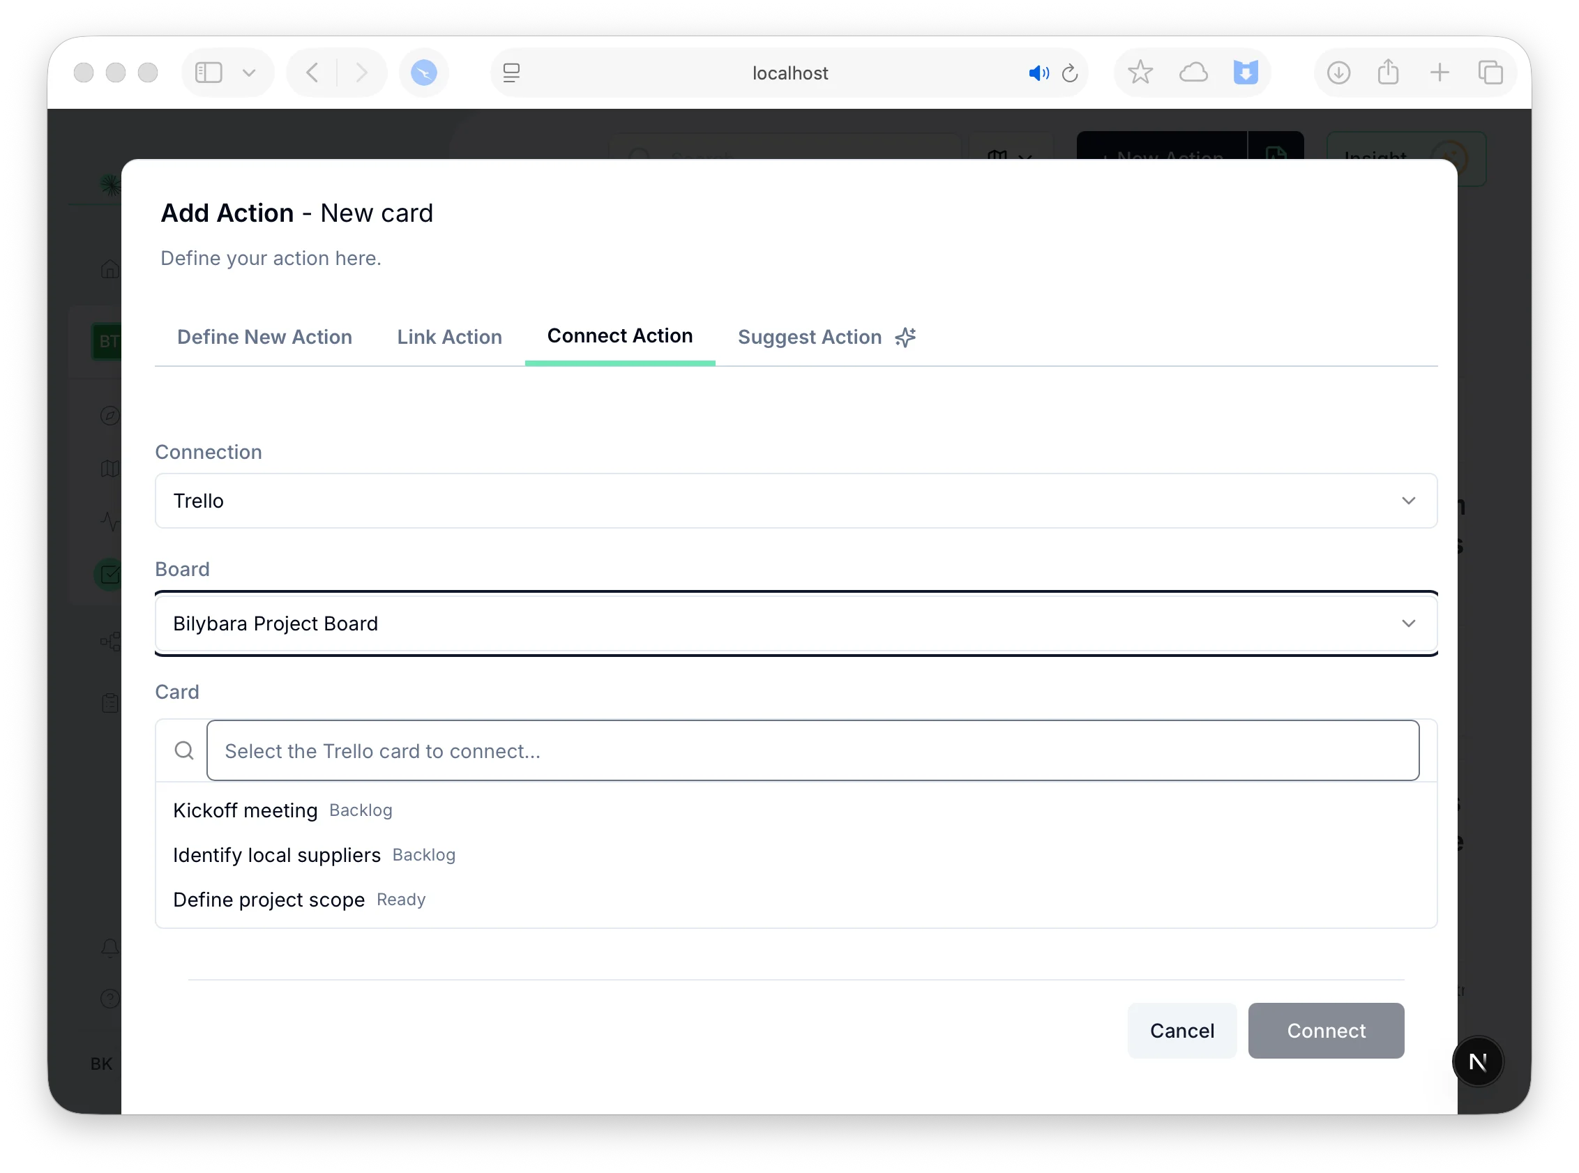Click the help question icon in sidebar
The width and height of the screenshot is (1579, 1173).
click(109, 999)
